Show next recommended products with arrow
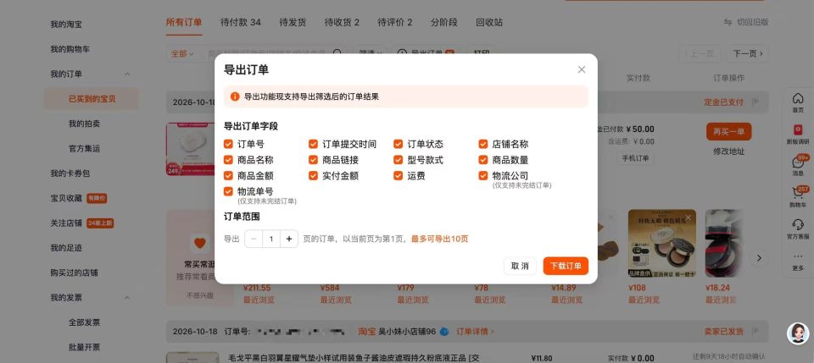 759,258
